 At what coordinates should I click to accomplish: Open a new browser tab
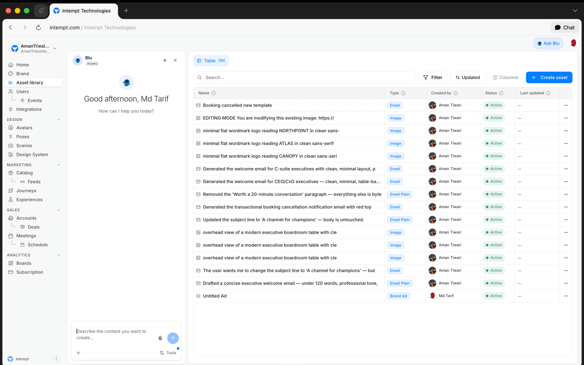pyautogui.click(x=126, y=11)
